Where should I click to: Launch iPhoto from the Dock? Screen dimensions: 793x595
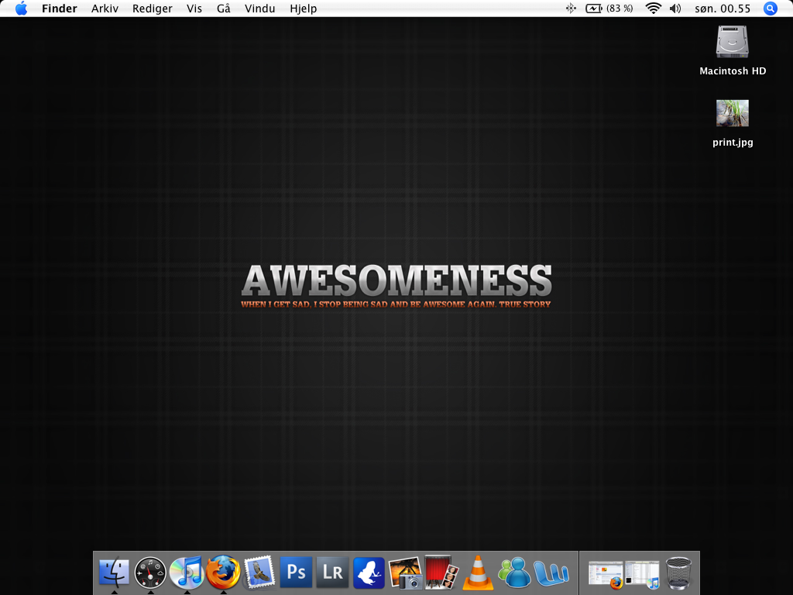point(406,573)
